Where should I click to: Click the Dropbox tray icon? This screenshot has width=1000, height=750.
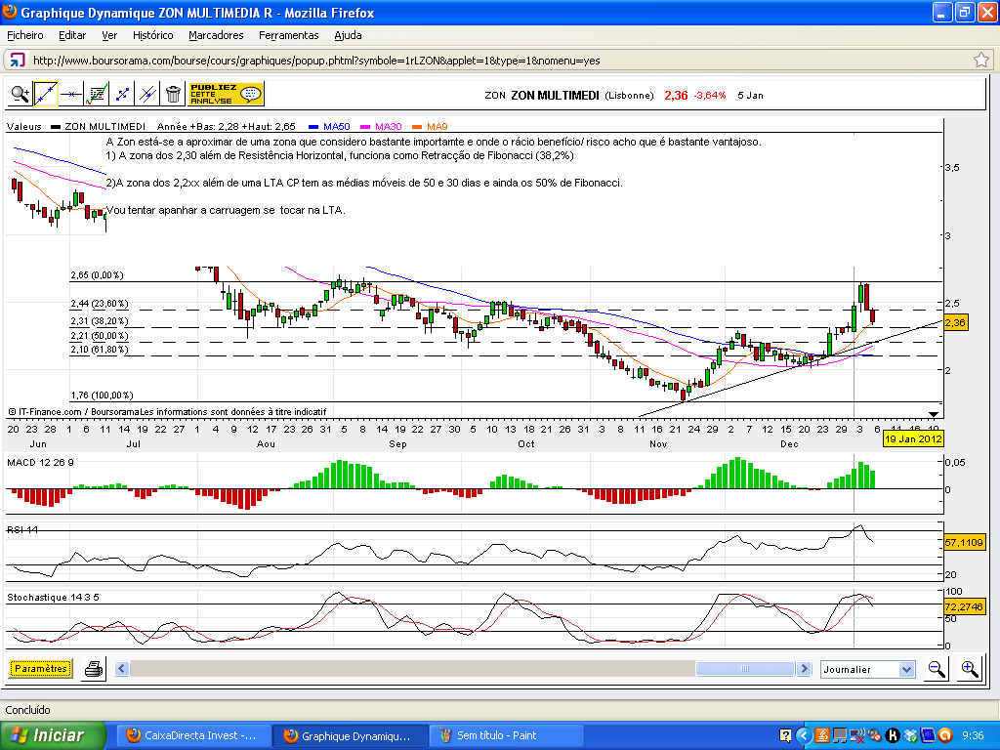(911, 736)
